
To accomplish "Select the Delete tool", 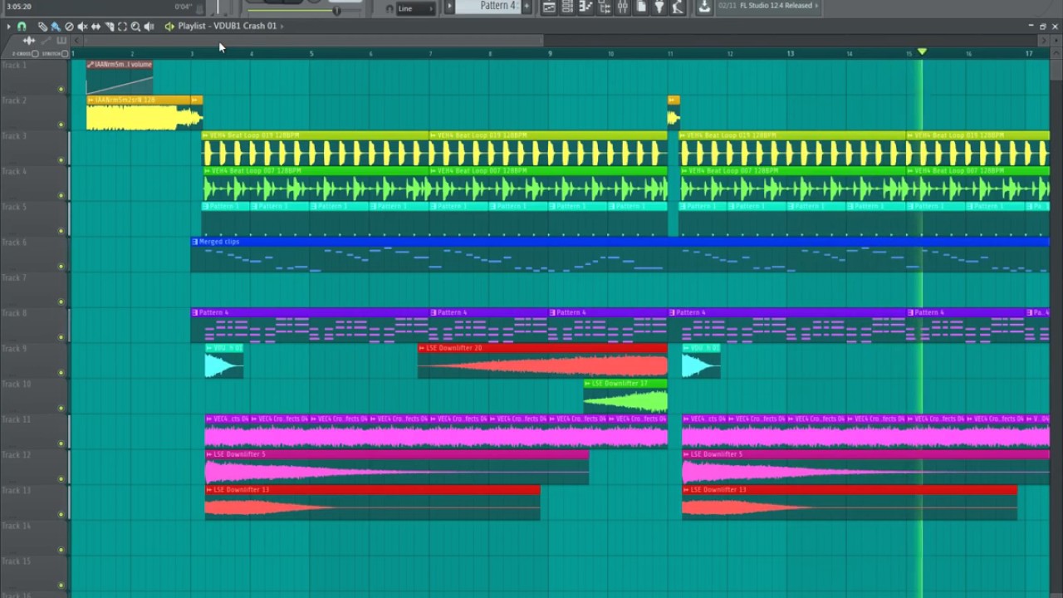I will click(69, 27).
